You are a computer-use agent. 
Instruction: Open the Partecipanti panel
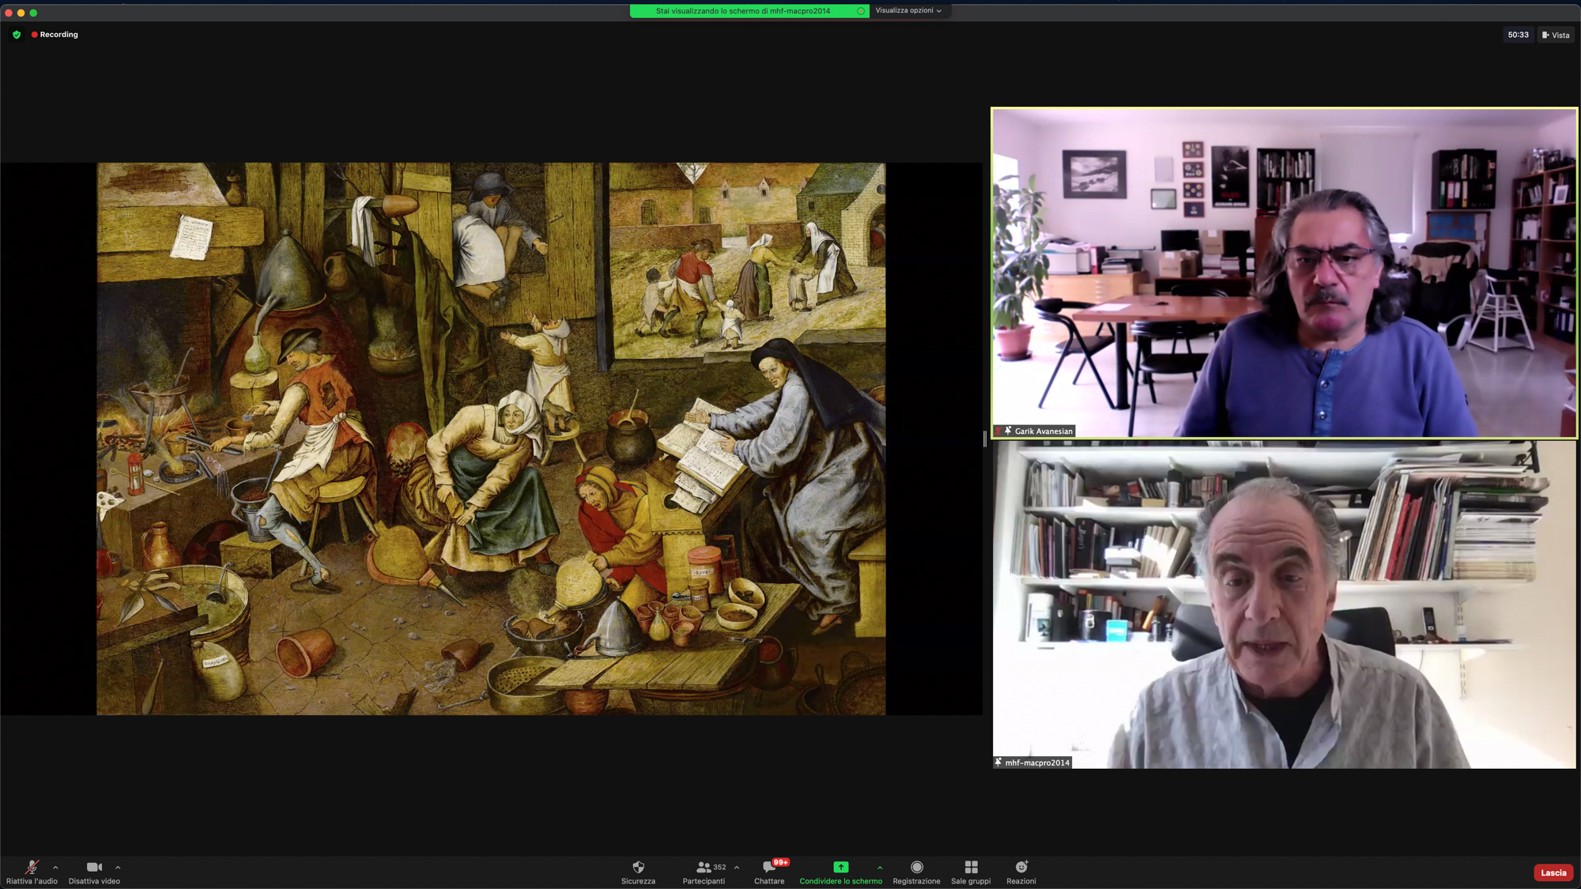(704, 872)
